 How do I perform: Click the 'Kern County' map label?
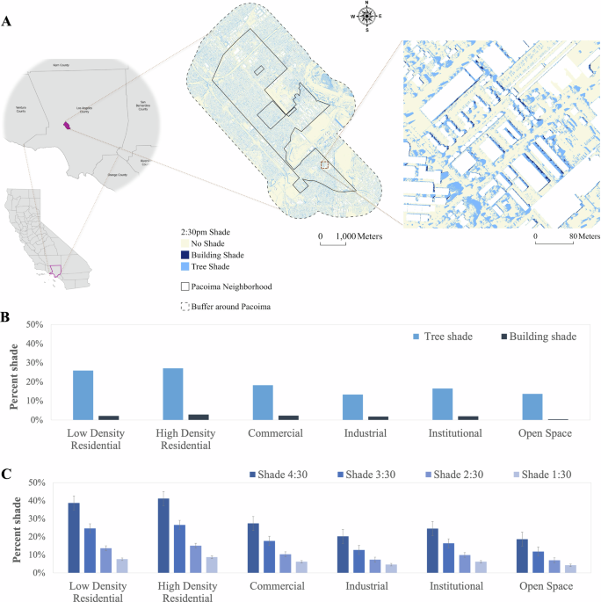(61, 65)
